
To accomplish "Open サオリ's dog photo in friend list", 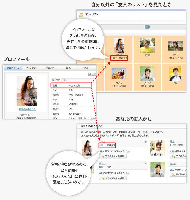I will coord(119,74).
